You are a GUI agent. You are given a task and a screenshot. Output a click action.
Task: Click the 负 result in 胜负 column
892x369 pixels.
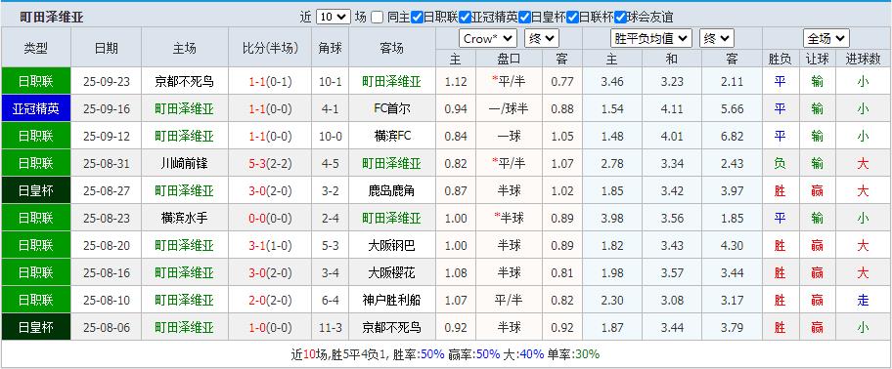[x=780, y=163]
